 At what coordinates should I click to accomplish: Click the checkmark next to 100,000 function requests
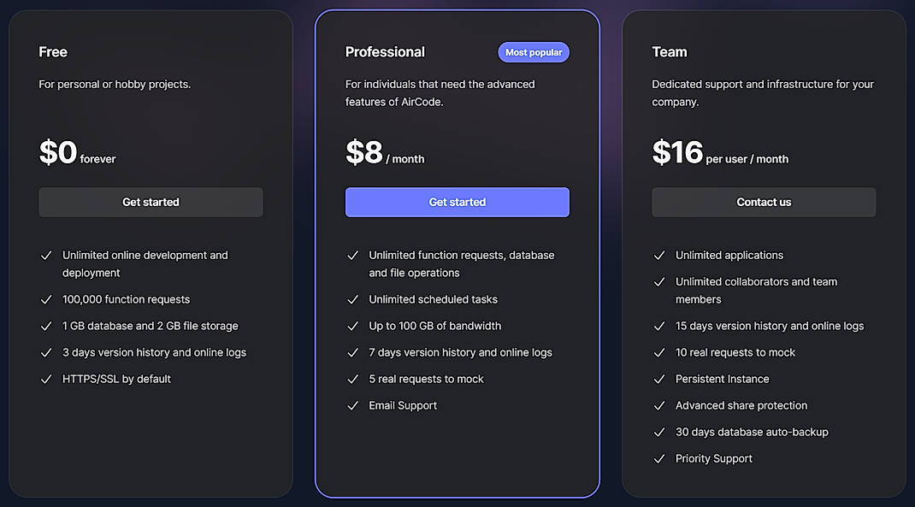pos(47,299)
